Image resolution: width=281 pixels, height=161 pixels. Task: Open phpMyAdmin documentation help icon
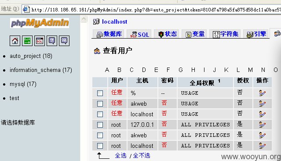point(52,41)
